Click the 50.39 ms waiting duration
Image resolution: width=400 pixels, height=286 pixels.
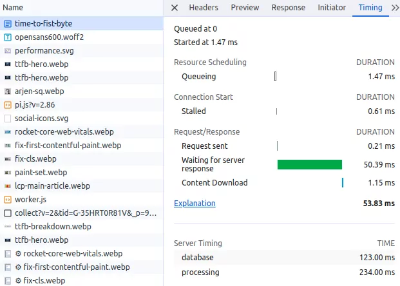tap(379, 164)
